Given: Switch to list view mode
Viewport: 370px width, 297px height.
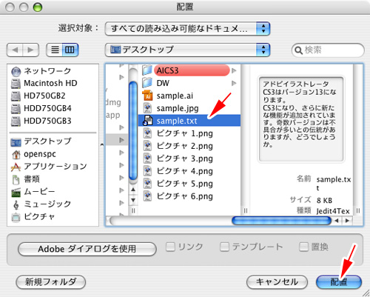Looking at the screenshot, I should pos(55,50).
